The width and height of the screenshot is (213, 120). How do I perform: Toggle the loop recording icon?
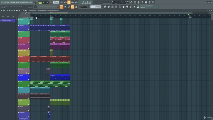click(x=76, y=2)
